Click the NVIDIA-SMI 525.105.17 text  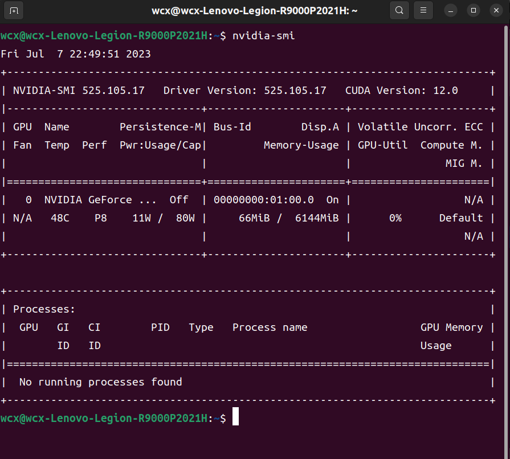(79, 91)
